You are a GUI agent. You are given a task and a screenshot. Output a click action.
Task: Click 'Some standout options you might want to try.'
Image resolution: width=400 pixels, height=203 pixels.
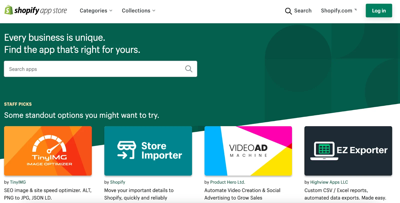81,115
